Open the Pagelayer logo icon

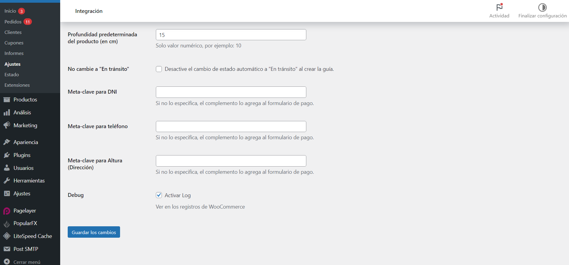pos(7,211)
